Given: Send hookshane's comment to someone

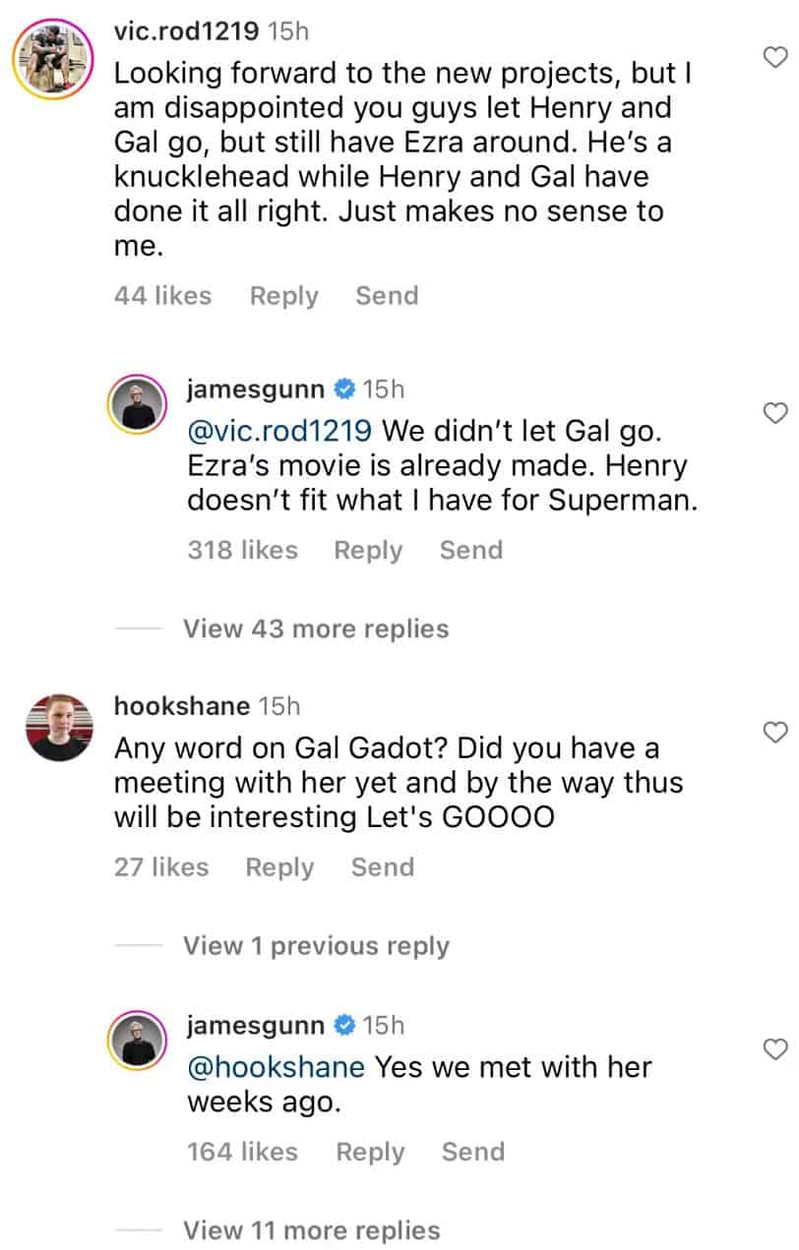Looking at the screenshot, I should (383, 866).
